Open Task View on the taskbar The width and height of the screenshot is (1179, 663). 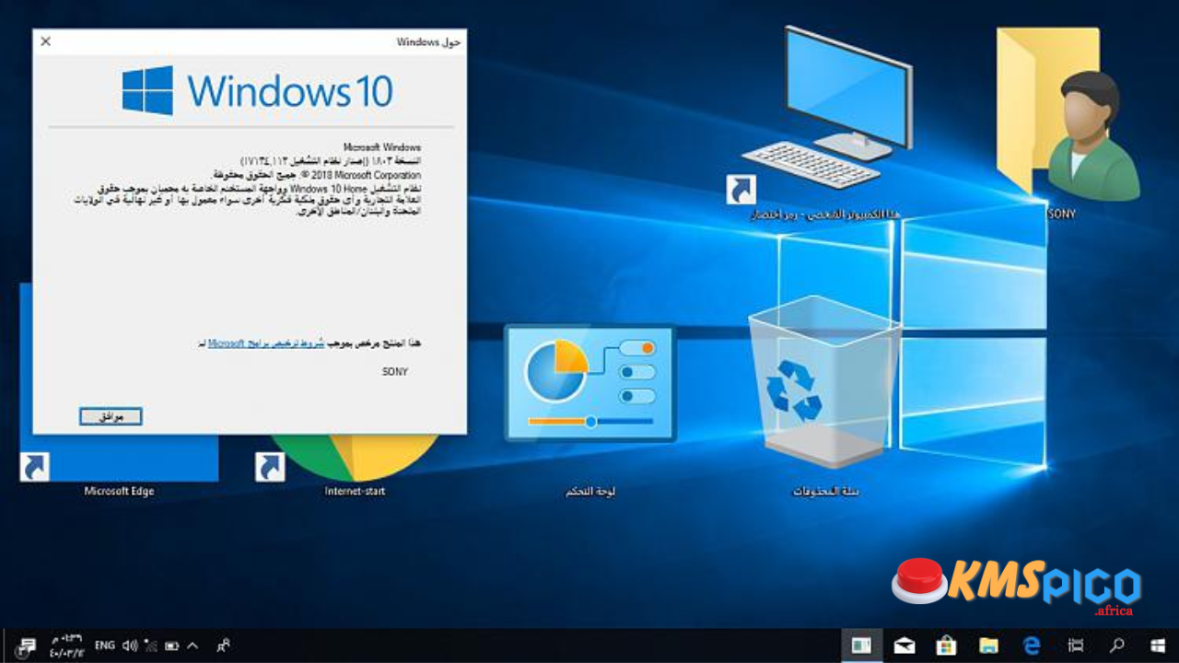click(1074, 646)
